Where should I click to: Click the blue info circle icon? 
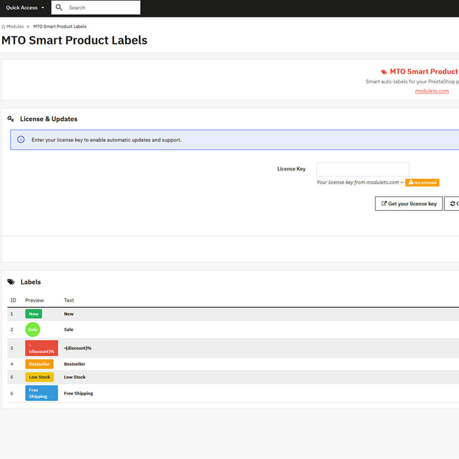21,140
